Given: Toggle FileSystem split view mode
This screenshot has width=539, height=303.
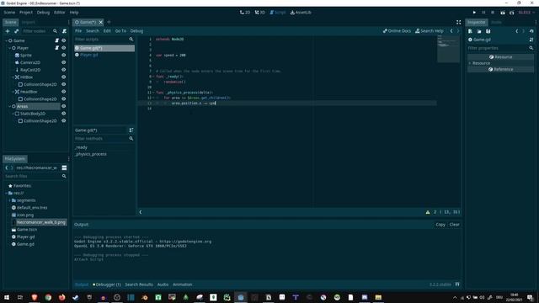Looking at the screenshot, I should pos(64,167).
